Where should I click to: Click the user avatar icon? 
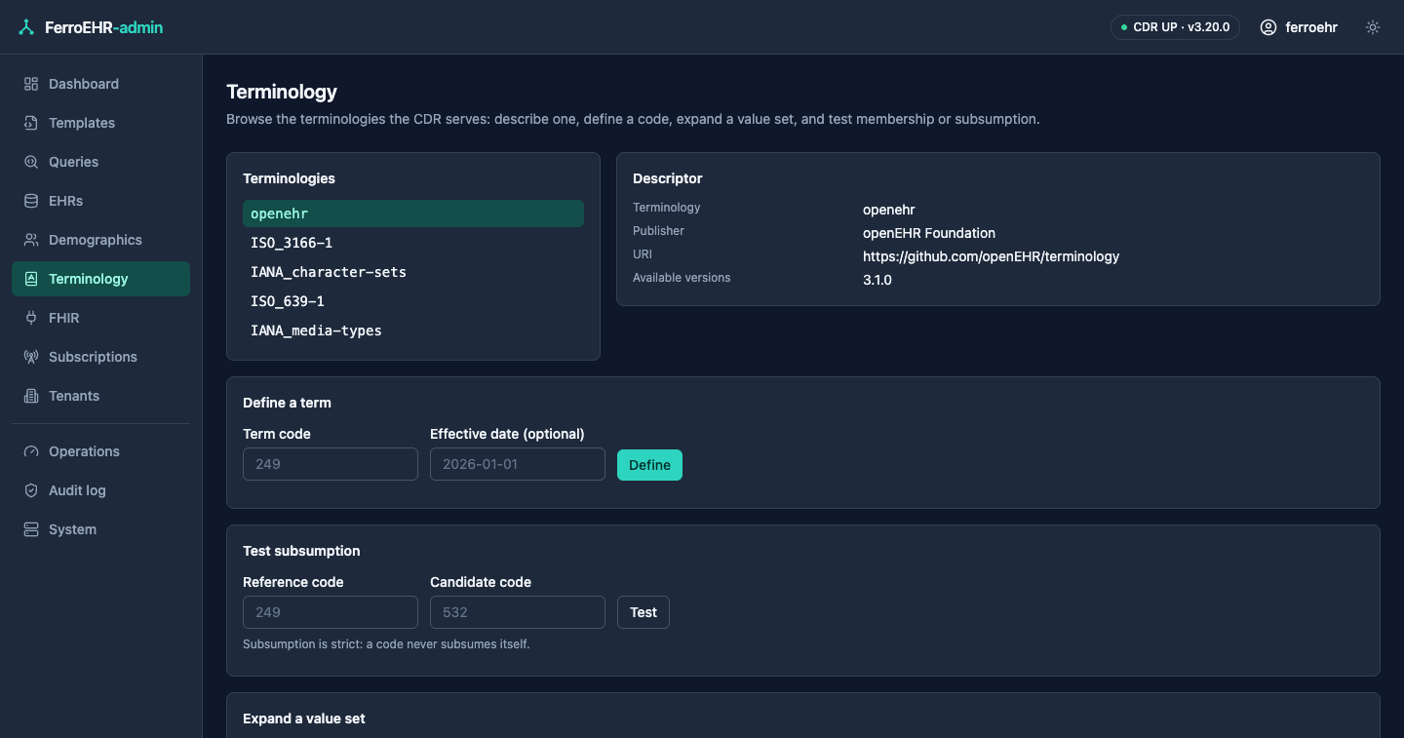(1268, 27)
